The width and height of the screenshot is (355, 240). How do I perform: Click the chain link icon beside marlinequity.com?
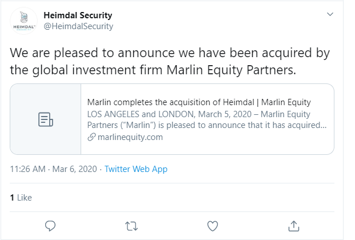coord(91,137)
